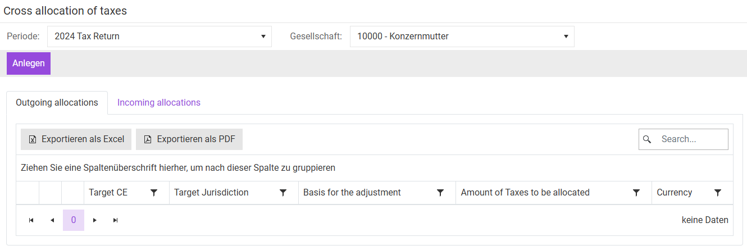Filter the Basis for the adjustment column
747x250 pixels.
440,193
